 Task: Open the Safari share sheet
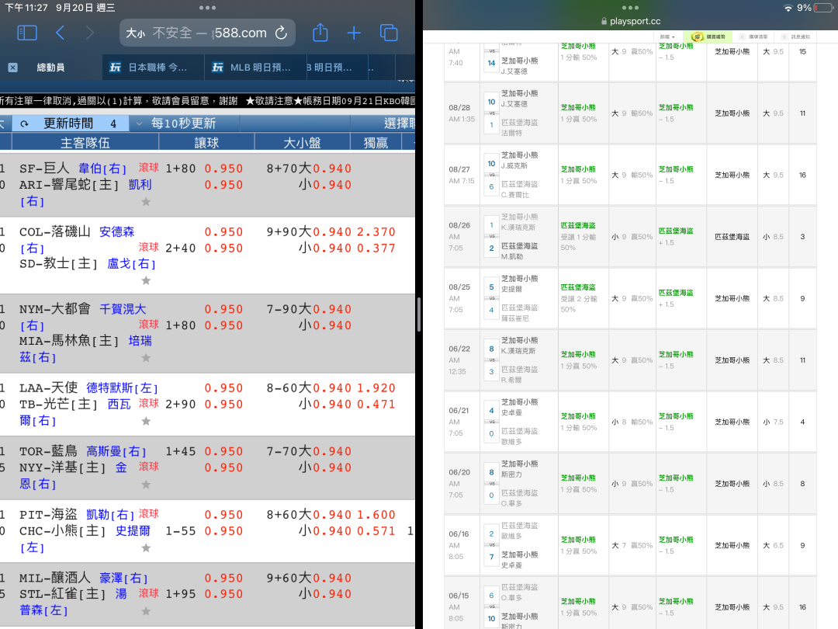click(320, 33)
